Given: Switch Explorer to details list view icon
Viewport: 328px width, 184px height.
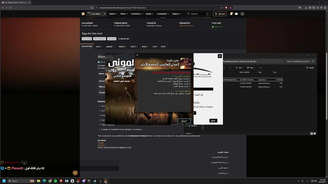Looking at the screenshot, I should coord(312,133).
